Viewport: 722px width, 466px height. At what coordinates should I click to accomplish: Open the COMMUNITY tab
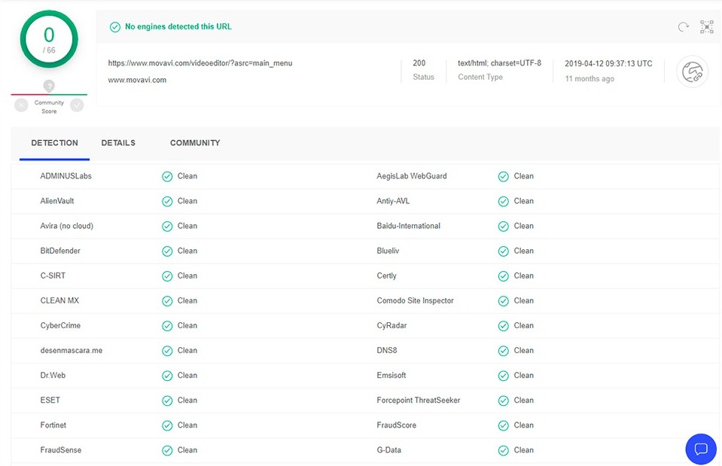pos(195,143)
